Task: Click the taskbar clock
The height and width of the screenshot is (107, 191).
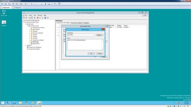Action: (187, 103)
